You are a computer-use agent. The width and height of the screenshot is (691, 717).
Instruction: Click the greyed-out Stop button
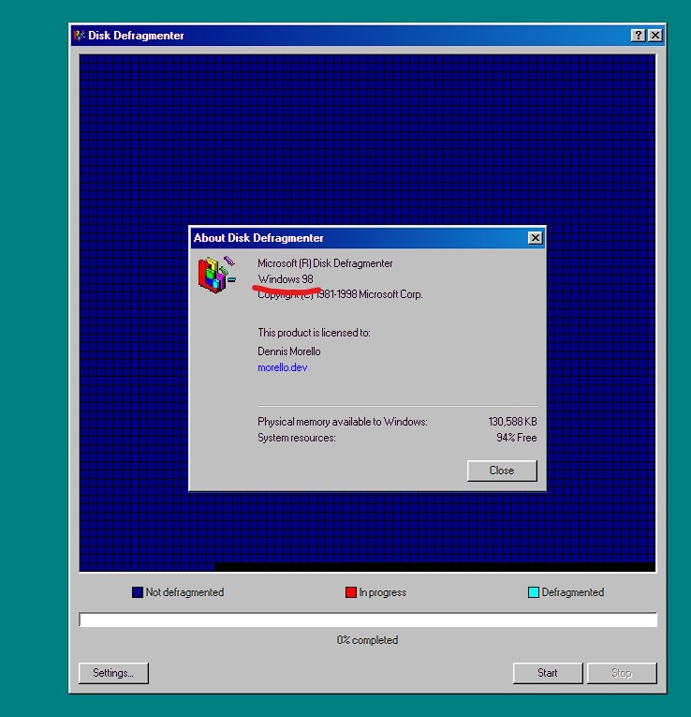[x=622, y=673]
